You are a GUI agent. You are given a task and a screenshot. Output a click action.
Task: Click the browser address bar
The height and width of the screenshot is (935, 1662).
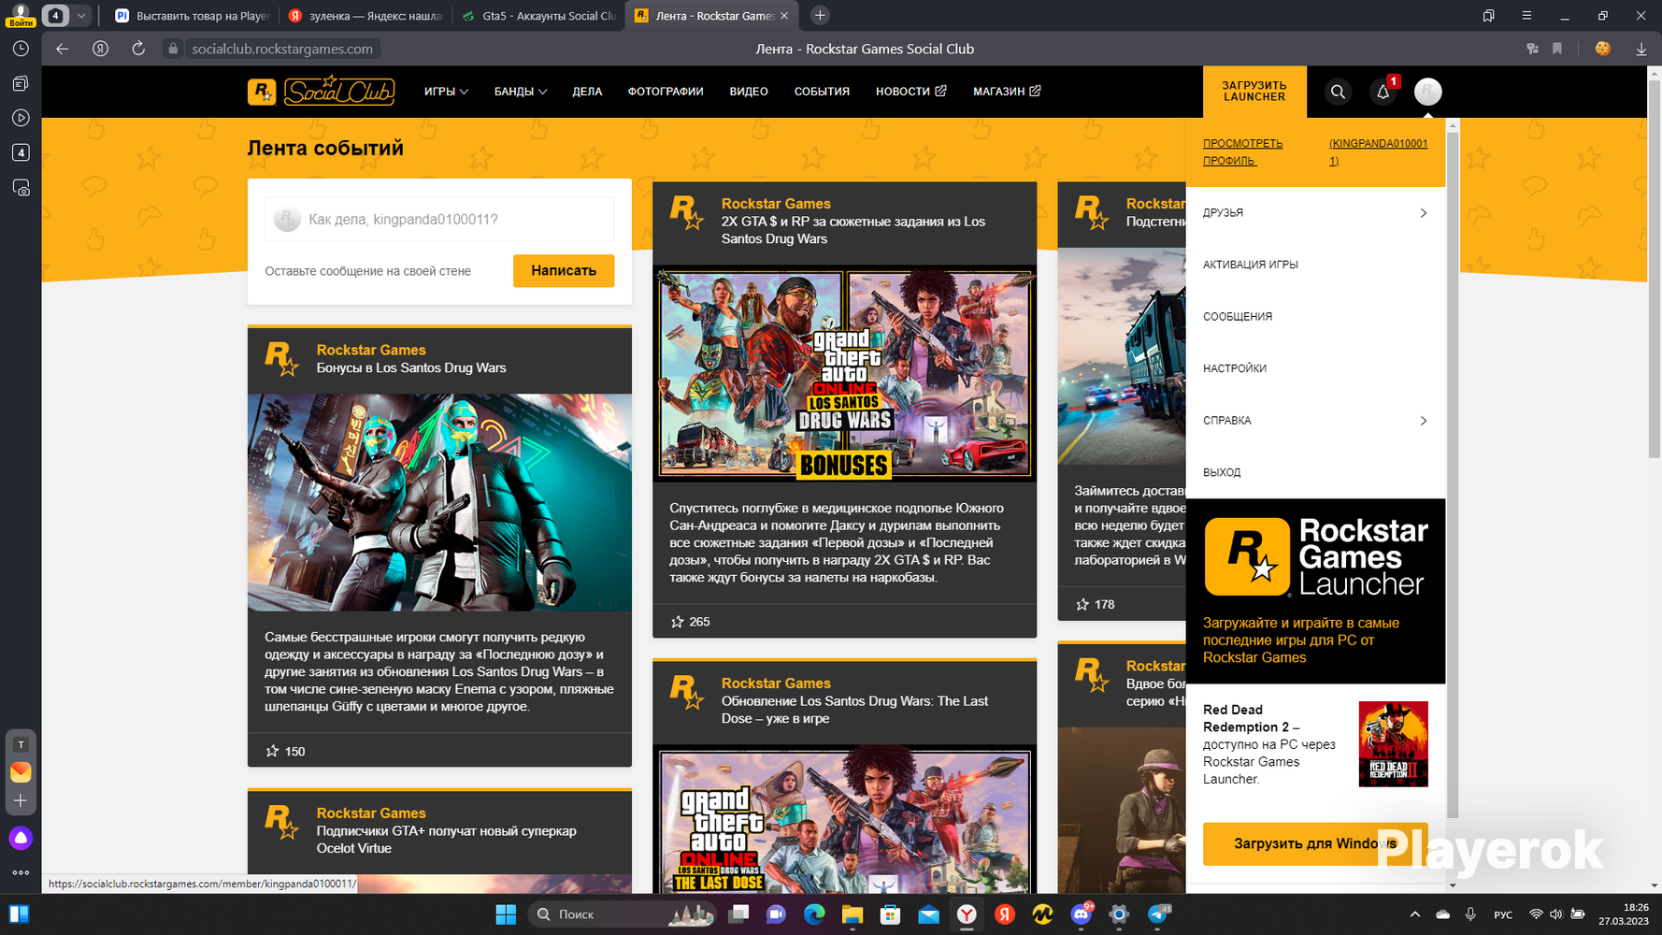(282, 49)
